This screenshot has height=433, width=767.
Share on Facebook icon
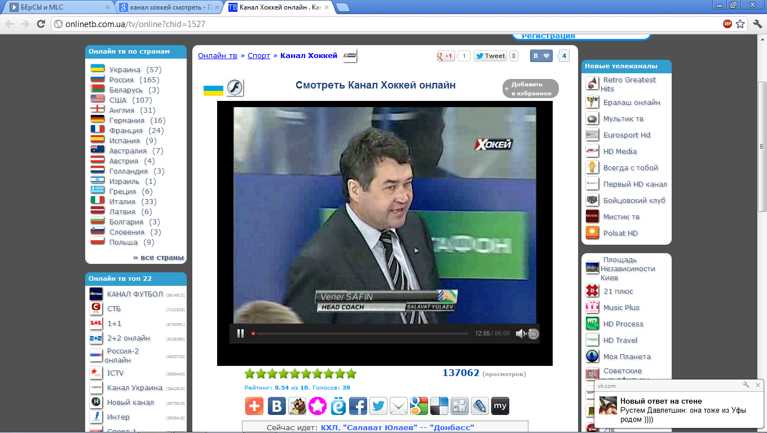point(358,406)
